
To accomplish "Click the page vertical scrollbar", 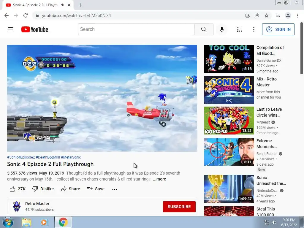I will pos(302,48).
